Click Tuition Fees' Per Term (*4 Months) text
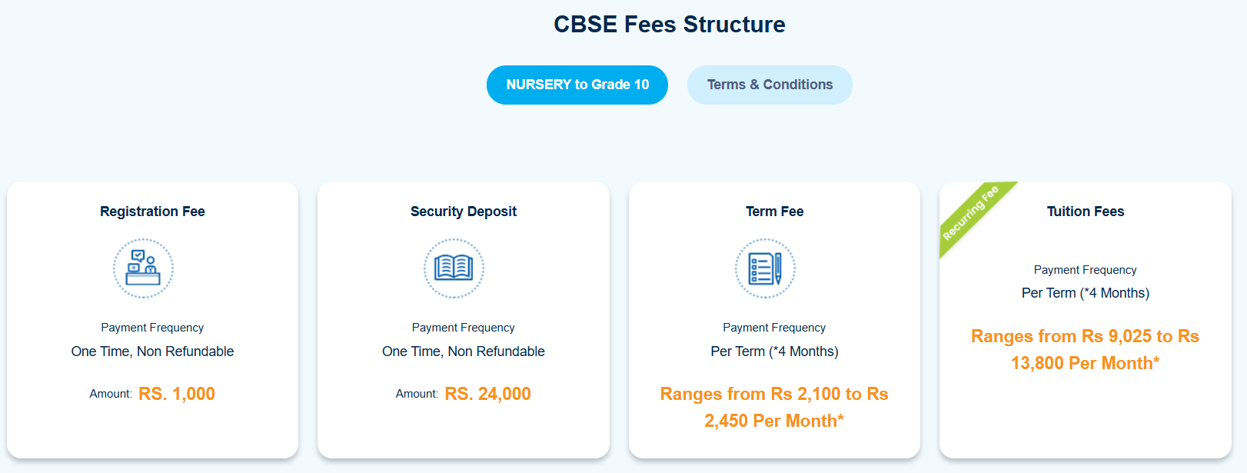The image size is (1247, 473). (x=1085, y=293)
